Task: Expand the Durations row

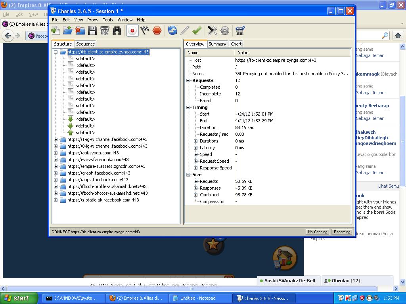Action: click(x=196, y=141)
